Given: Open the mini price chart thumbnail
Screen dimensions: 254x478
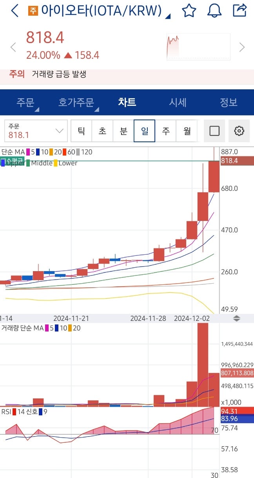Looking at the screenshot, I should coord(198,47).
